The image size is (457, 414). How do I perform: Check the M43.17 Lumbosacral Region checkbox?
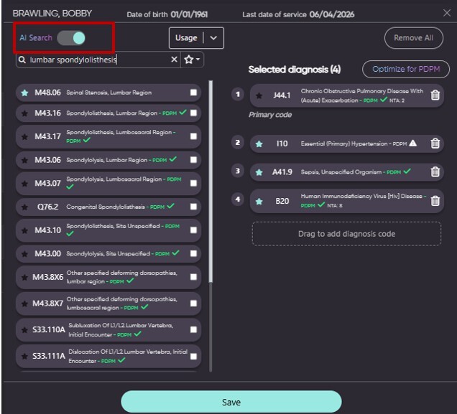pos(193,136)
